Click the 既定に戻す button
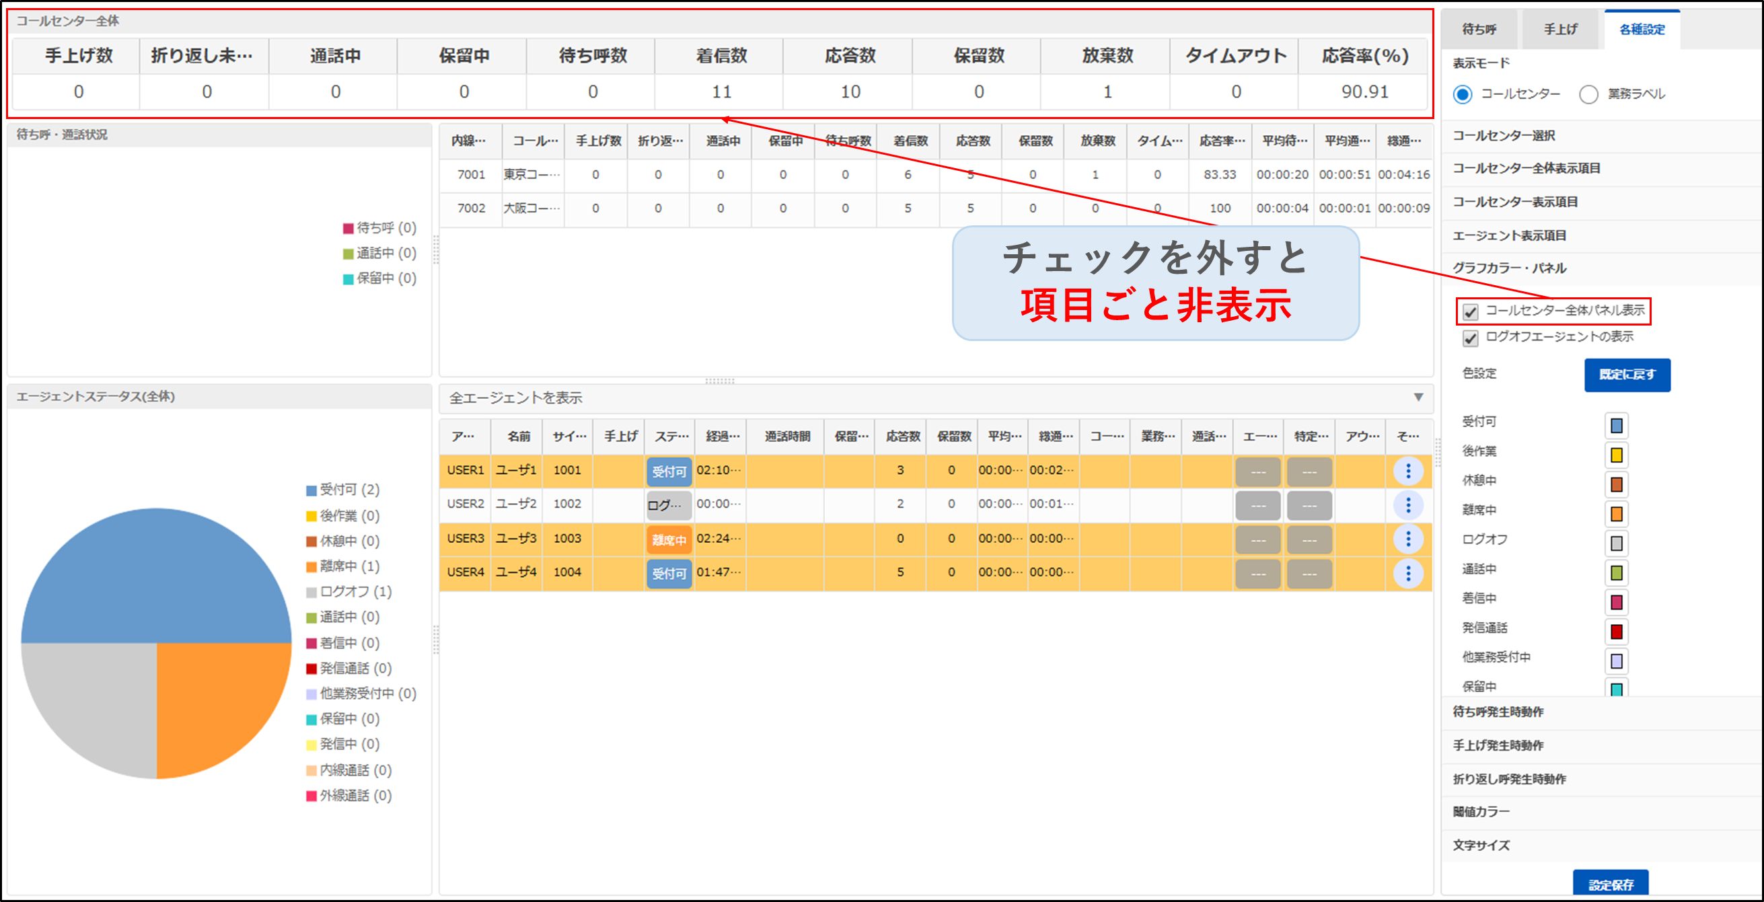Screen dimensions: 1764x902 pos(1626,375)
